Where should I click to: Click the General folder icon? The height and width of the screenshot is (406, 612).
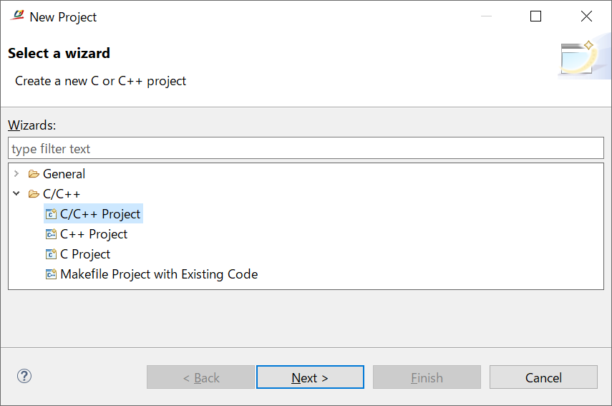pyautogui.click(x=34, y=174)
